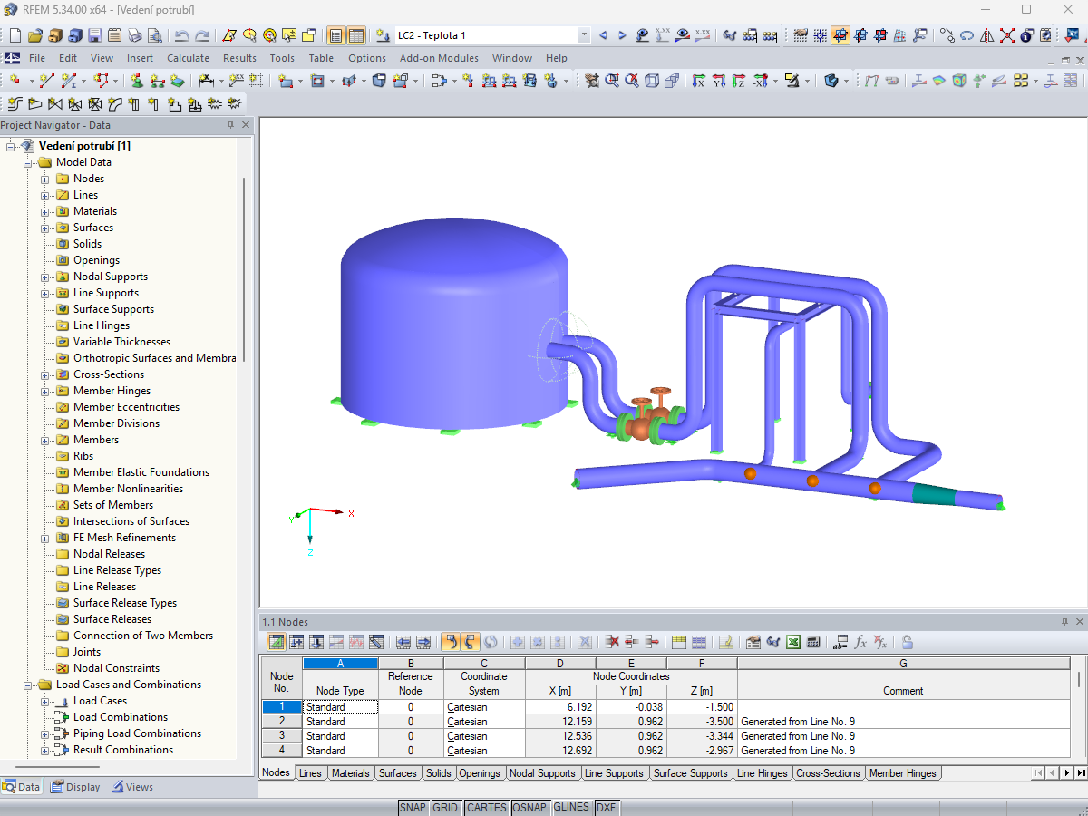The height and width of the screenshot is (816, 1088).
Task: Collapse the Model Data folder
Action: pos(25,161)
